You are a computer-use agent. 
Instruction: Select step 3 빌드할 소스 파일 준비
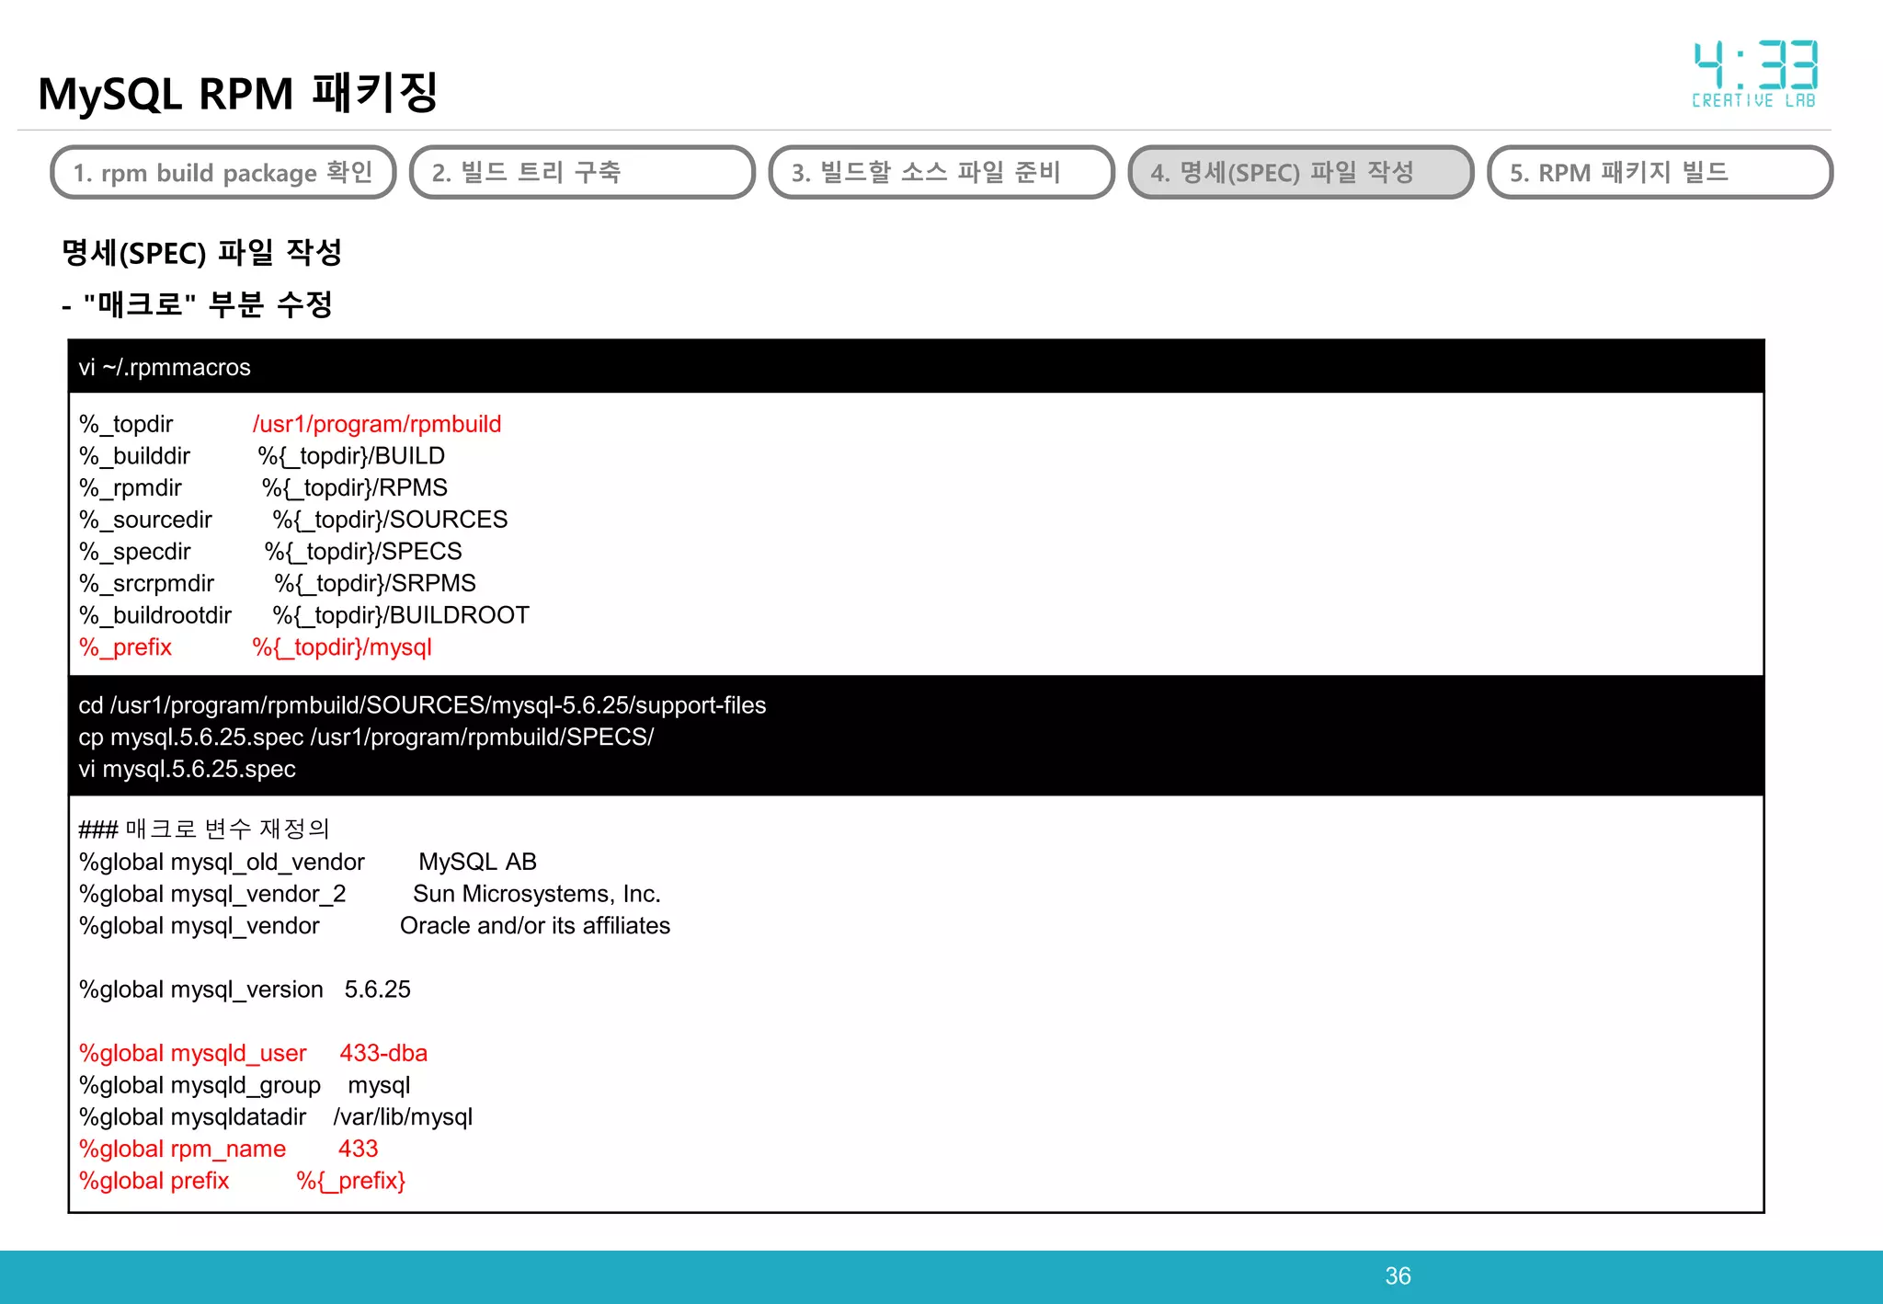click(x=941, y=172)
